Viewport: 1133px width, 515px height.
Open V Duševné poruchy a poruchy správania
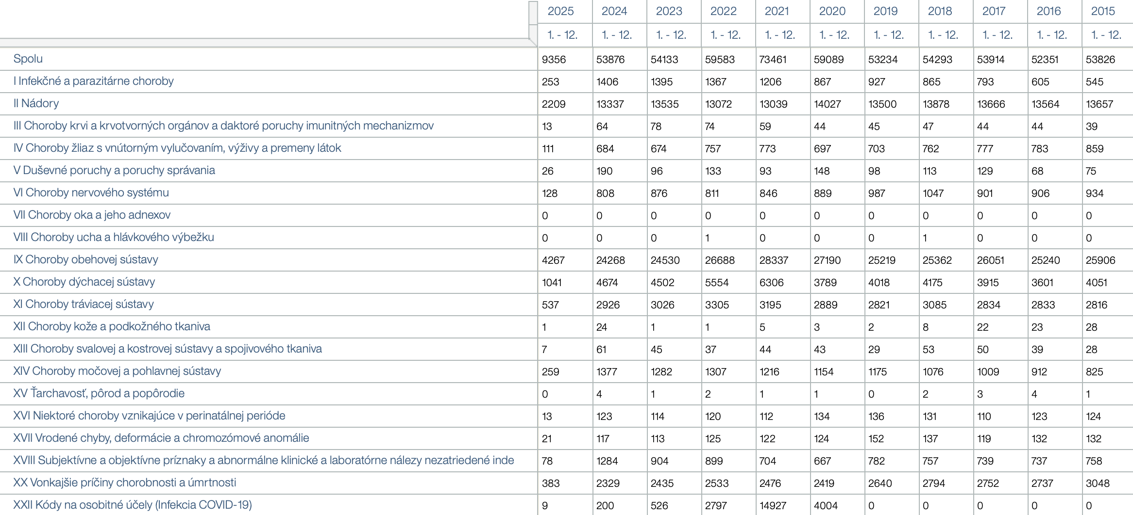tap(114, 170)
